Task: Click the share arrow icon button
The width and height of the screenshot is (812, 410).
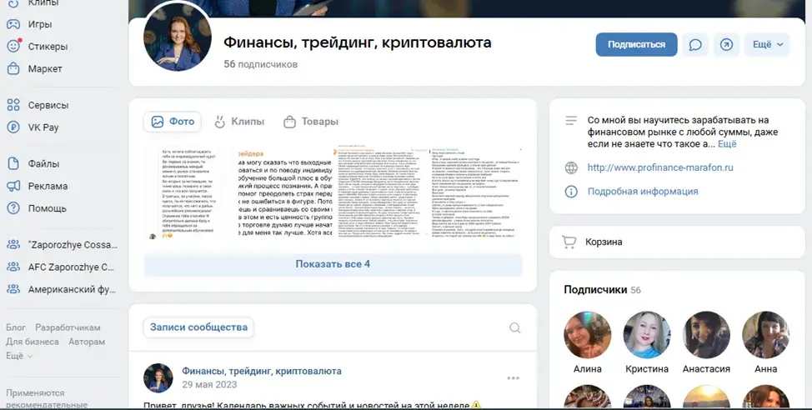Action: tap(726, 44)
